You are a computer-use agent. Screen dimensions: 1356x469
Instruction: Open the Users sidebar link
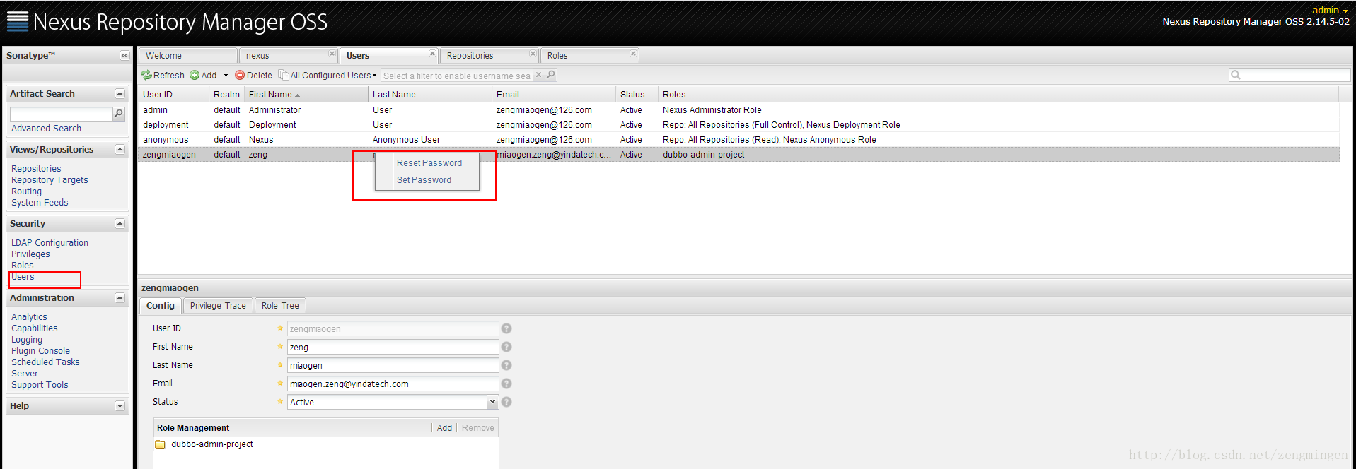tap(23, 277)
